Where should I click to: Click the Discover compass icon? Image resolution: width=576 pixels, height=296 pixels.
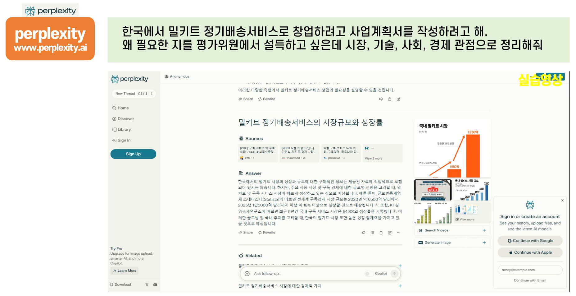pos(114,119)
